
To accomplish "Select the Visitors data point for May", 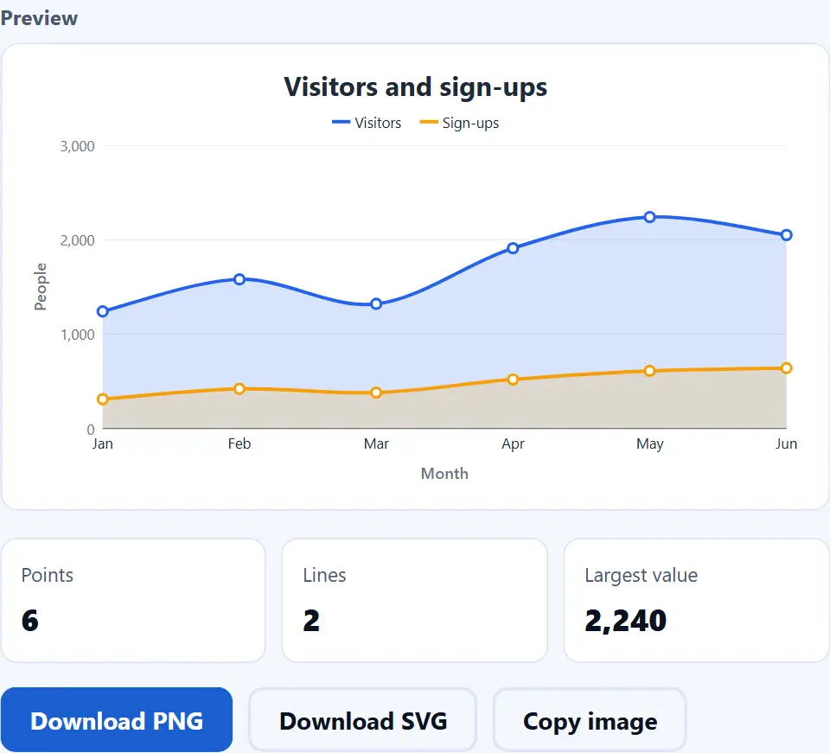I will pyautogui.click(x=649, y=217).
